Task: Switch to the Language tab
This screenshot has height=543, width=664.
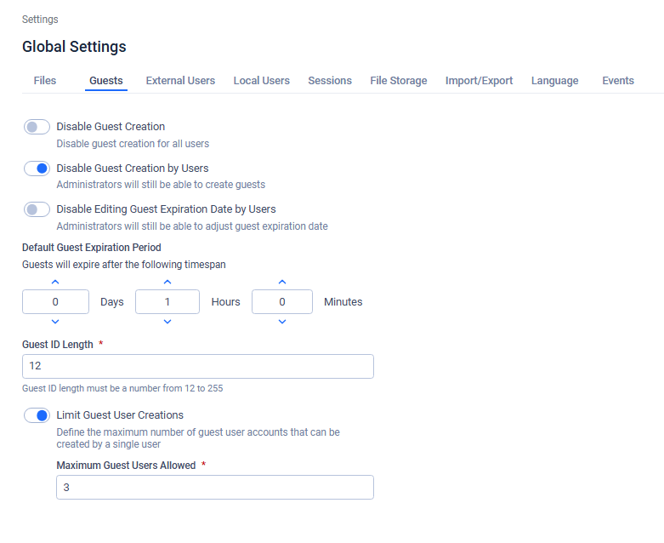Action: click(x=555, y=81)
